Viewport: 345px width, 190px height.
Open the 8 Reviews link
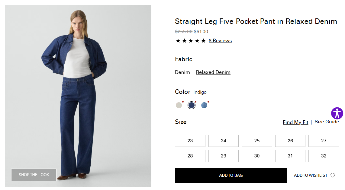[220, 41]
